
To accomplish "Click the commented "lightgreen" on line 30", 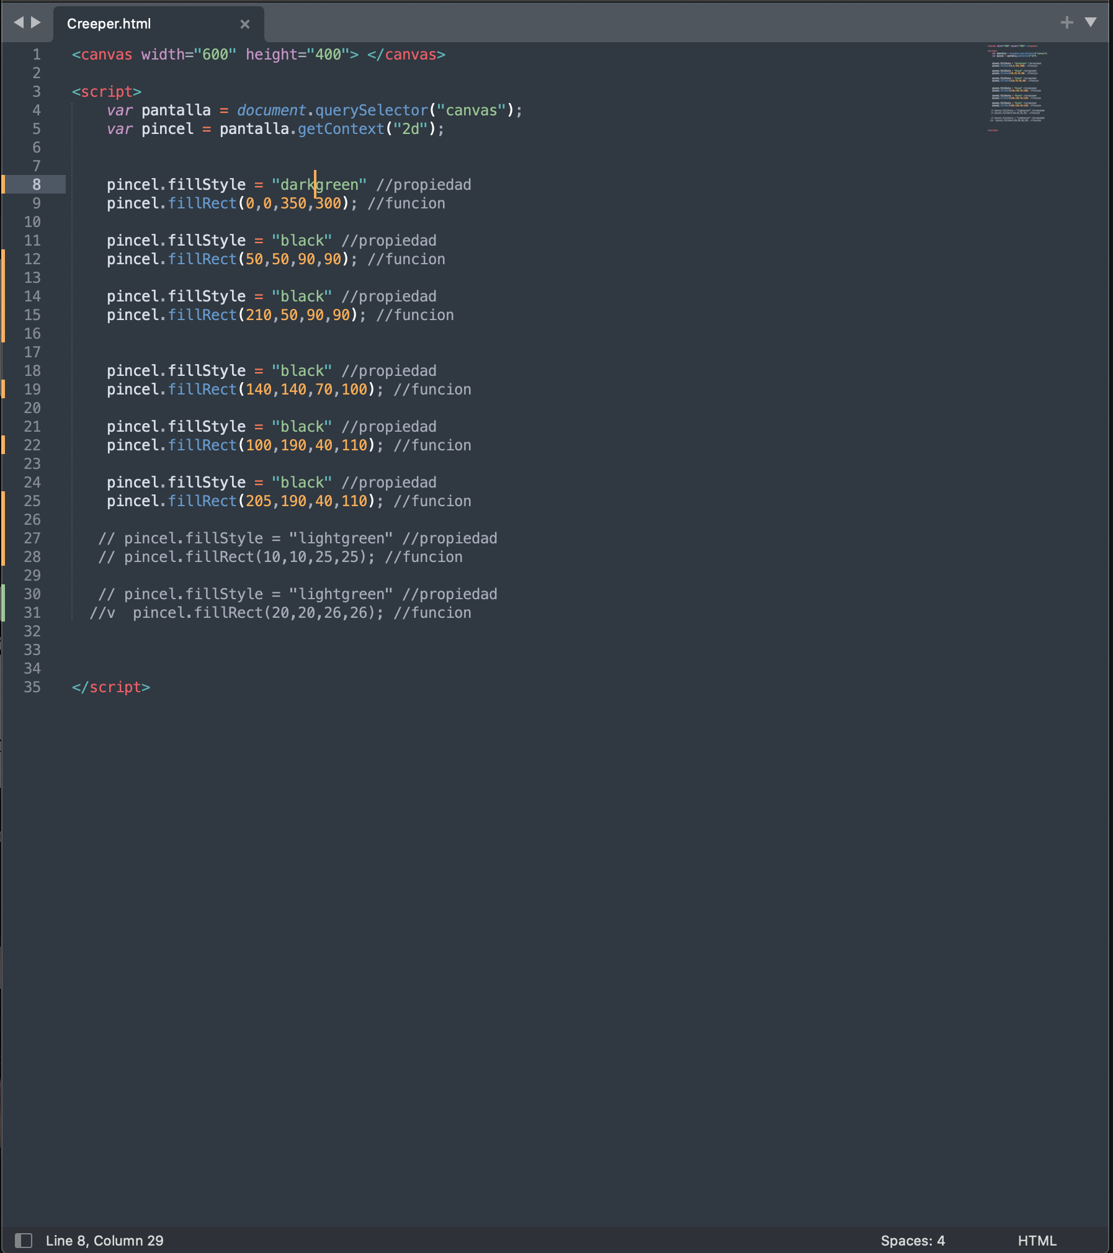I will [341, 594].
